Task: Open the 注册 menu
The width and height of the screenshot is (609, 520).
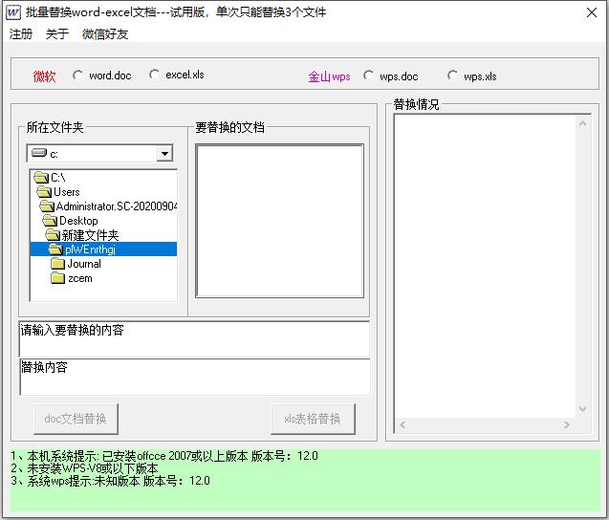Action: point(20,34)
